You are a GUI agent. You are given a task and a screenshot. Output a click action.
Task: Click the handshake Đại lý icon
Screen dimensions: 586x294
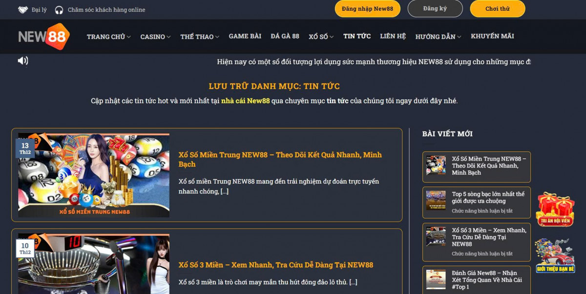[x=23, y=10]
